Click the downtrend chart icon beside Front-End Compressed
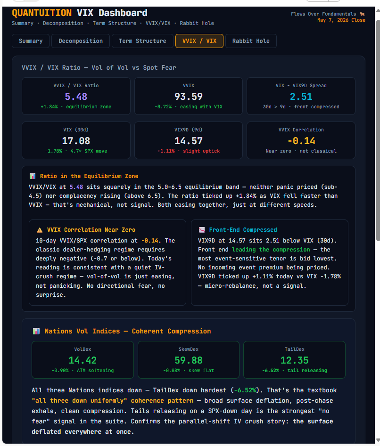380x446 pixels. [202, 230]
